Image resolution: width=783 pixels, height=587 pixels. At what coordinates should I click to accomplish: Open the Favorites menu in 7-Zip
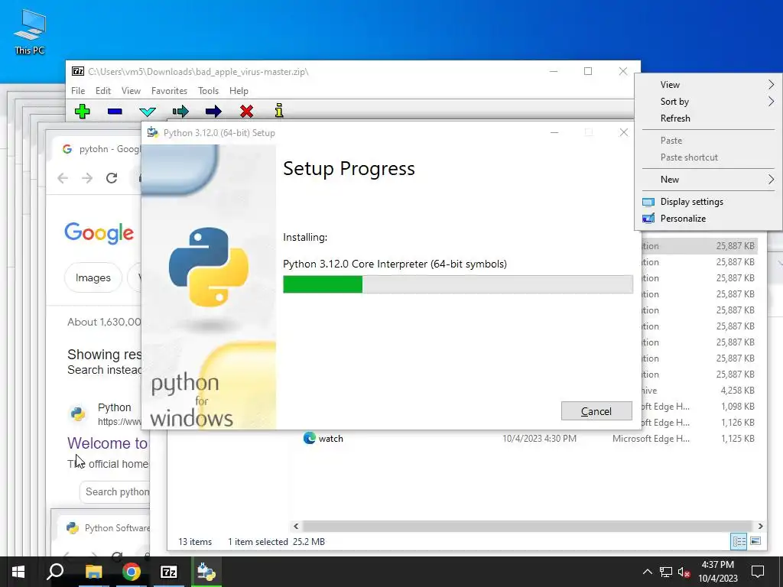pos(169,91)
